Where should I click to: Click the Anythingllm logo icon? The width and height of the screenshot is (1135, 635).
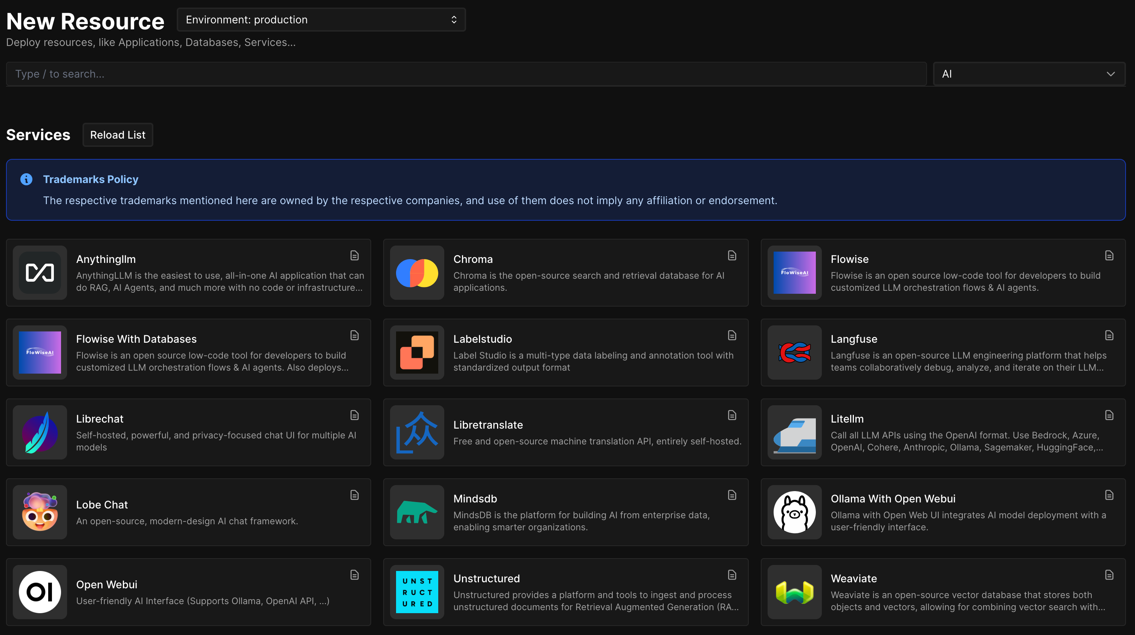(40, 273)
